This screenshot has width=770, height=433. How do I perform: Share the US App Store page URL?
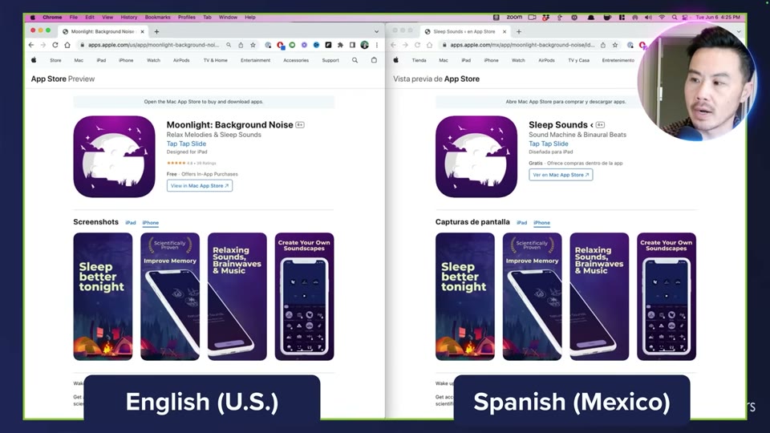[241, 45]
